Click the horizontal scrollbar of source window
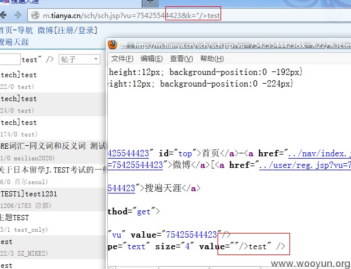This screenshot has height=269, width=351. pos(209,268)
